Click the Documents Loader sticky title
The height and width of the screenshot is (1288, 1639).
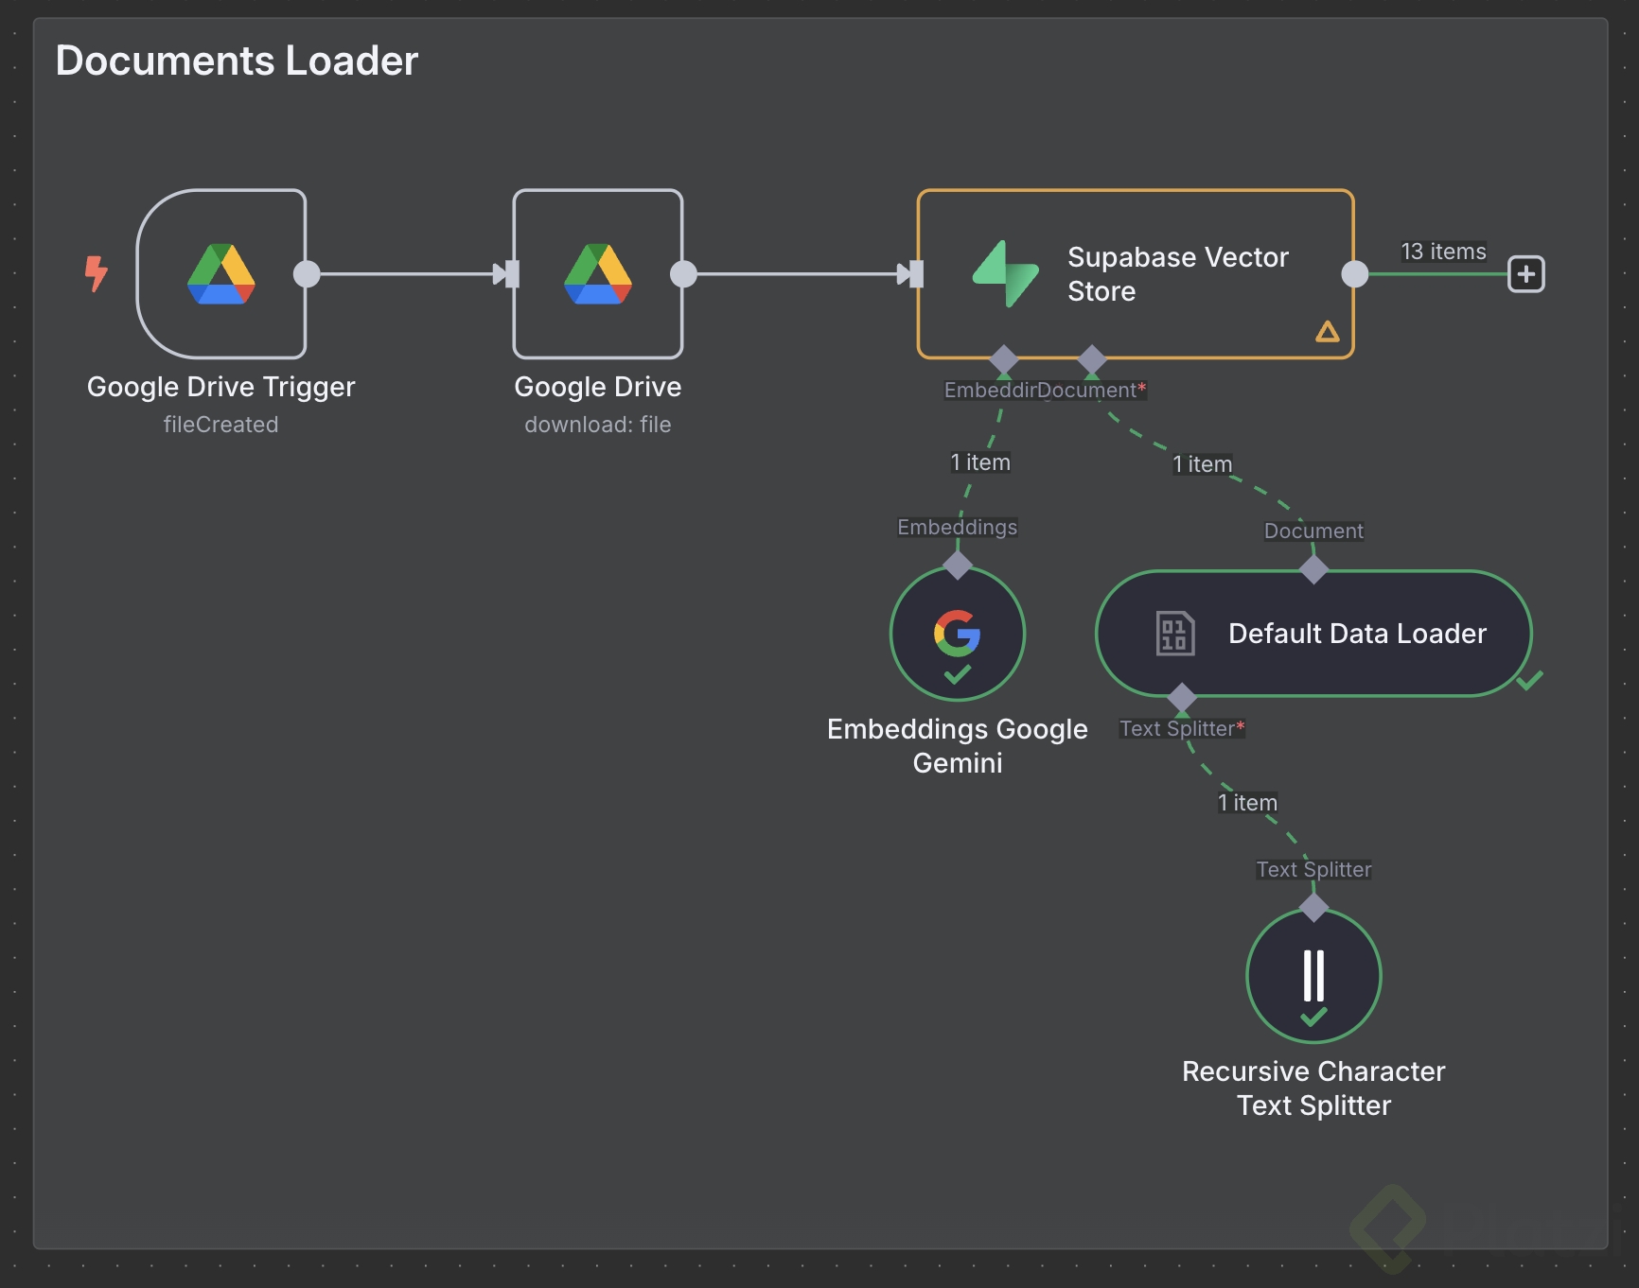(237, 61)
